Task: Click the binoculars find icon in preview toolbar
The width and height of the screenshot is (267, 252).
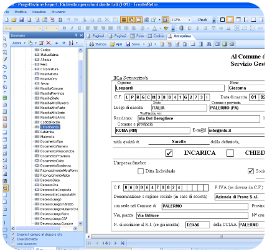Action: [x=209, y=44]
